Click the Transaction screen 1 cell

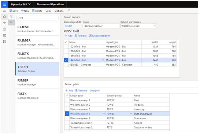pos(88,123)
